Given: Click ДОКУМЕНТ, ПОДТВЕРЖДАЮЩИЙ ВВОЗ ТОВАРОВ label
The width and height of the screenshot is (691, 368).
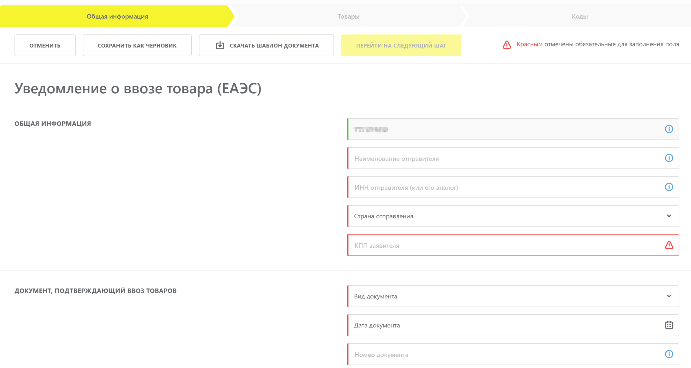Looking at the screenshot, I should click(96, 291).
